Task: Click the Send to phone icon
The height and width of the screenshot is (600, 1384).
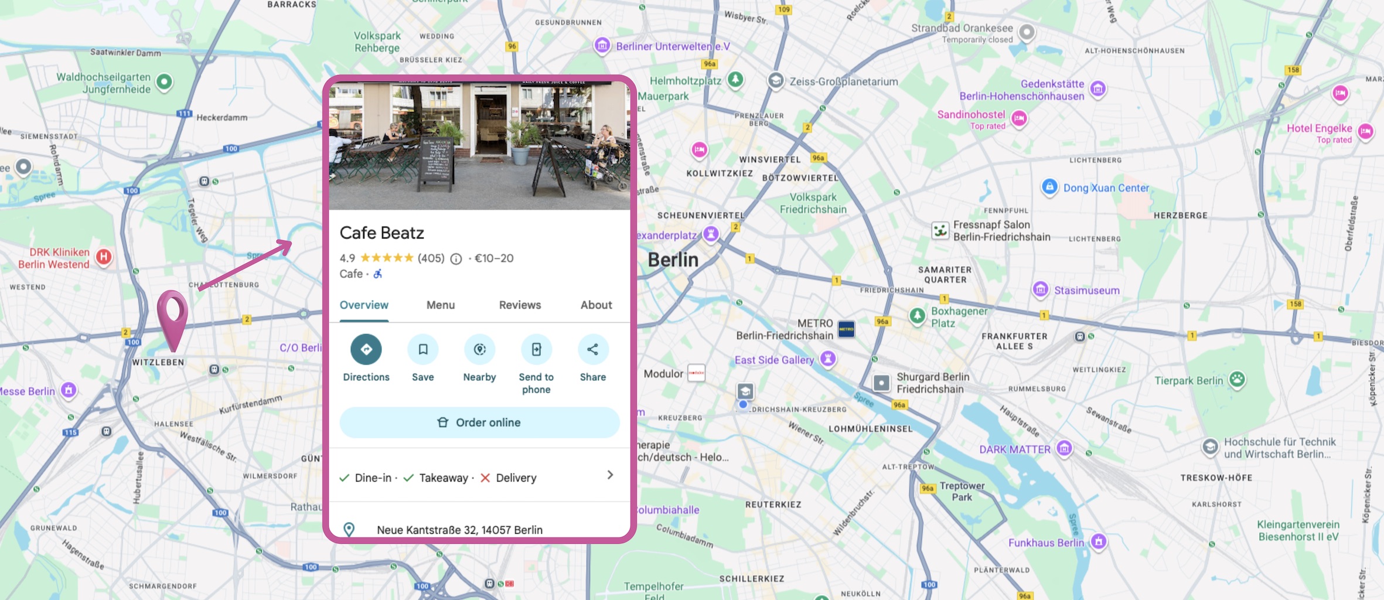Action: click(x=536, y=350)
